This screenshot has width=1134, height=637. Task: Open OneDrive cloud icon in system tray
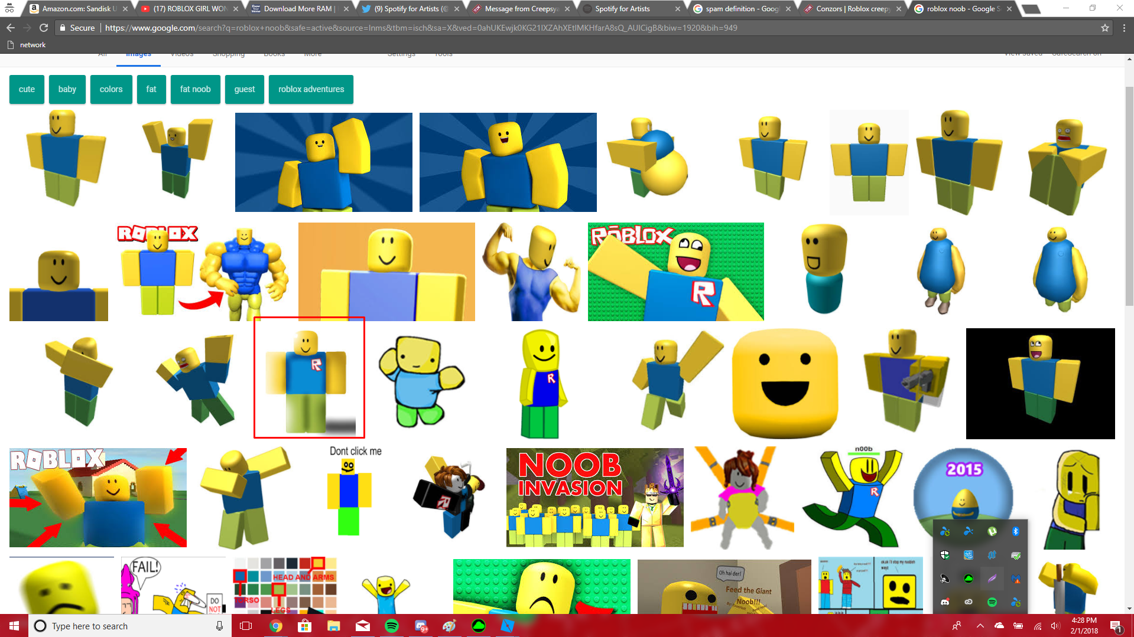click(999, 626)
